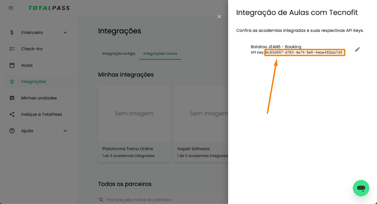Image resolution: width=377 pixels, height=204 pixels.
Task: Click the Minhas integrações heading
Action: point(126,75)
